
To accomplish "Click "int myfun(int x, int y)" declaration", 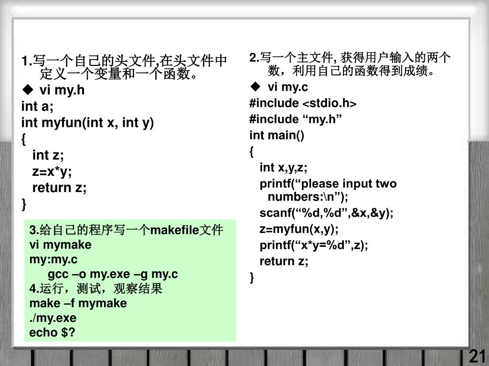I will point(88,123).
